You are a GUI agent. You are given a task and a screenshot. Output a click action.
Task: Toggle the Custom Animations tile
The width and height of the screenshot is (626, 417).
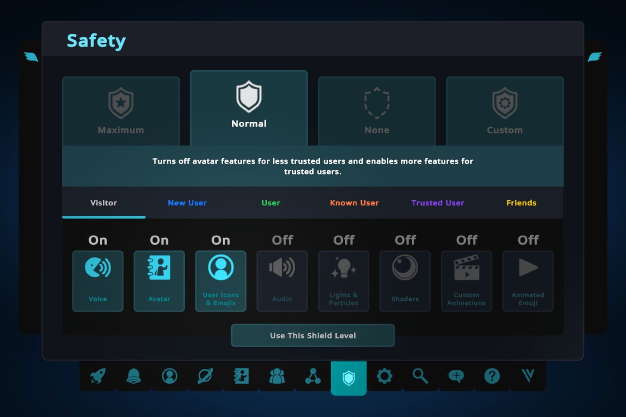click(466, 281)
